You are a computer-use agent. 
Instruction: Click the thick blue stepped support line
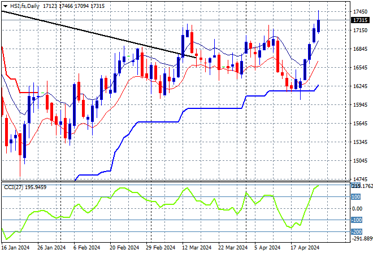(158, 121)
